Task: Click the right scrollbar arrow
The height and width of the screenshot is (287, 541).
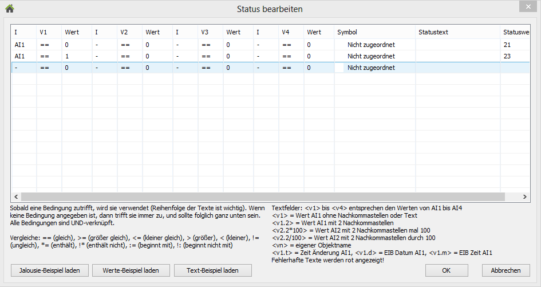Action: tap(525, 196)
